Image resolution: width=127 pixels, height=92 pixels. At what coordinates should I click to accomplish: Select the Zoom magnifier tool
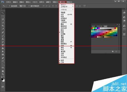(x=3, y=74)
